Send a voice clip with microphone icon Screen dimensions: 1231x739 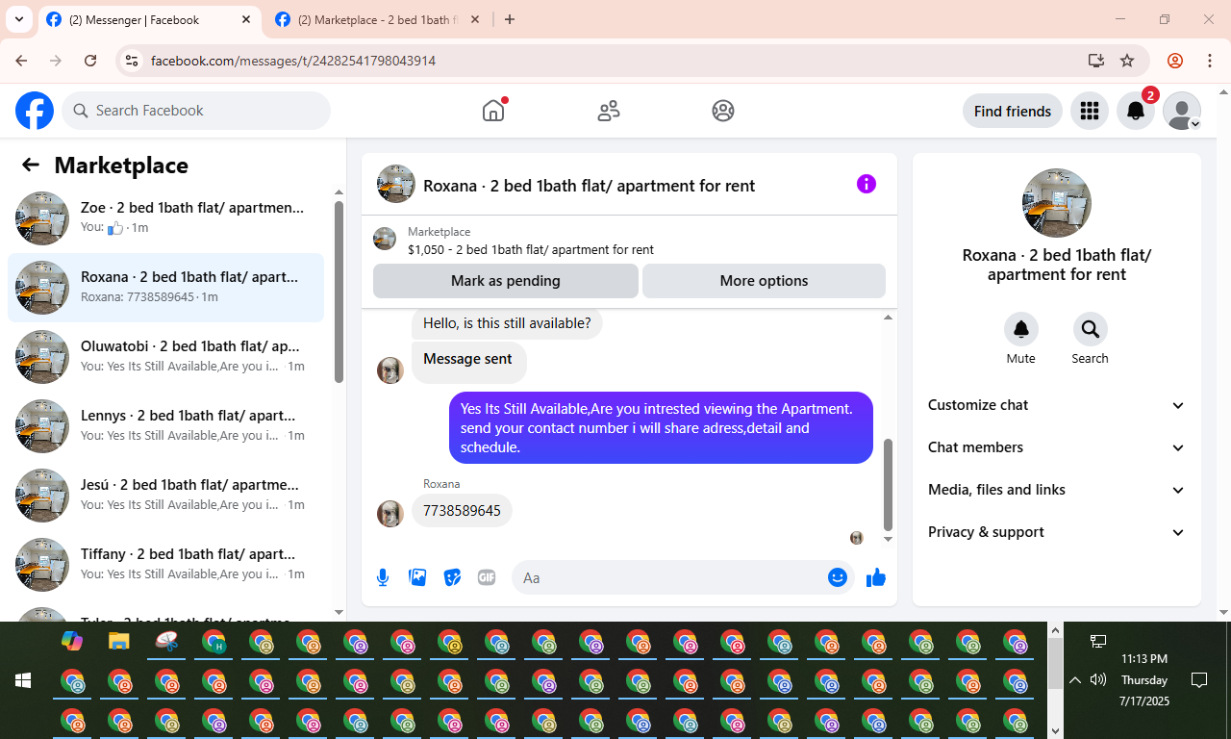pos(383,577)
